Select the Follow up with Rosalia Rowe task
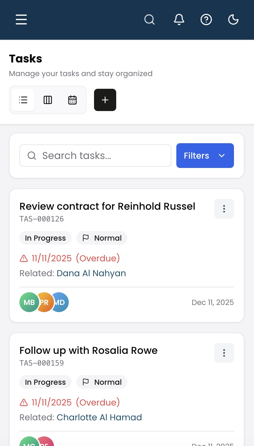Image resolution: width=254 pixels, height=446 pixels. 88,350
